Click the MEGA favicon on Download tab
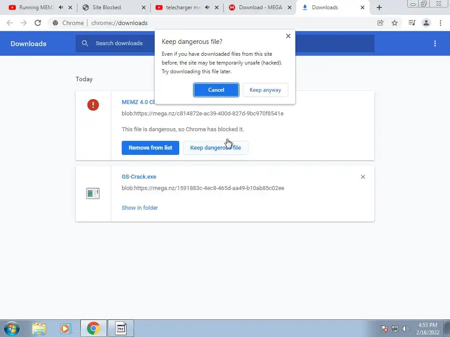Image resolution: width=450 pixels, height=337 pixels. click(x=232, y=7)
